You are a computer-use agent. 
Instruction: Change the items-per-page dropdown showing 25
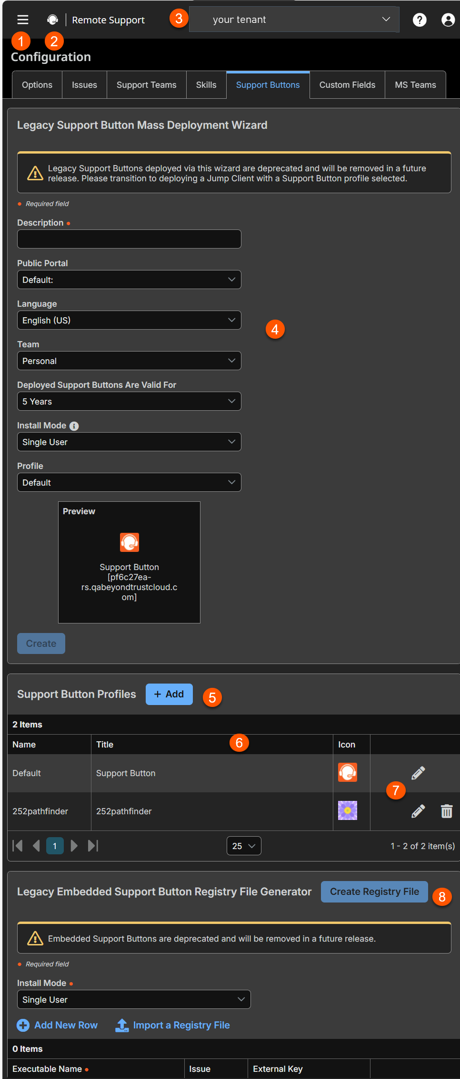pyautogui.click(x=244, y=846)
